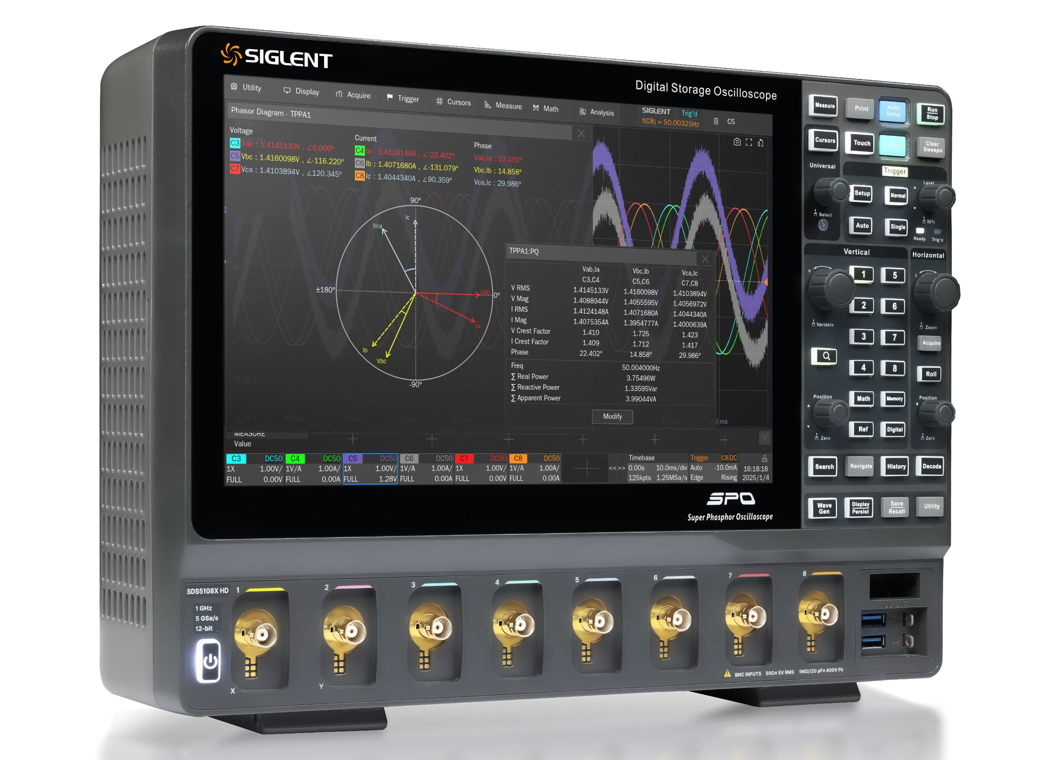Open the on-screen Trigger flag menu
The height and width of the screenshot is (760, 1060).
tap(403, 99)
